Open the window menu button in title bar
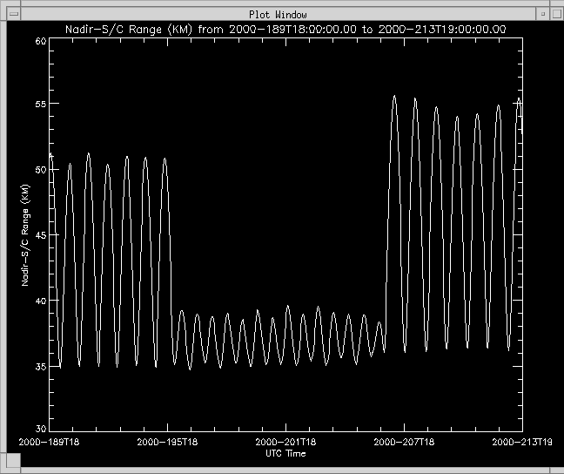This screenshot has width=564, height=474. click(12, 14)
